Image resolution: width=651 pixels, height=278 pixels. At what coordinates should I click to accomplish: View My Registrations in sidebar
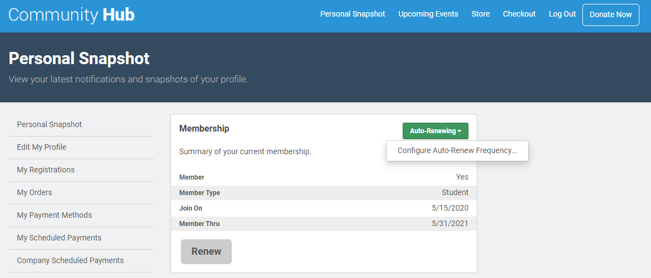pyautogui.click(x=45, y=170)
